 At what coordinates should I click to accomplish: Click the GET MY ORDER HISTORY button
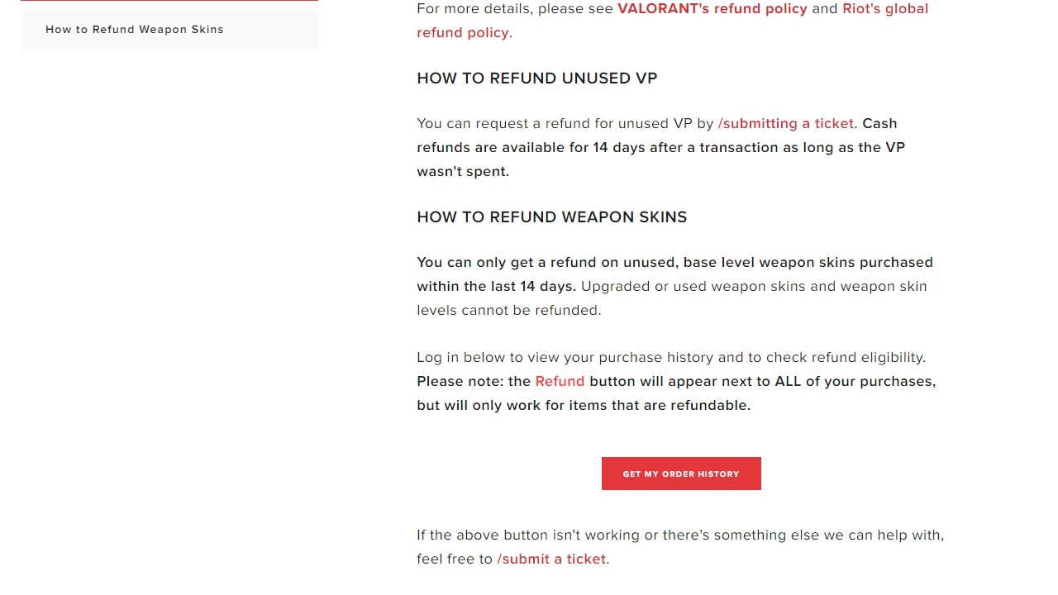click(x=681, y=474)
